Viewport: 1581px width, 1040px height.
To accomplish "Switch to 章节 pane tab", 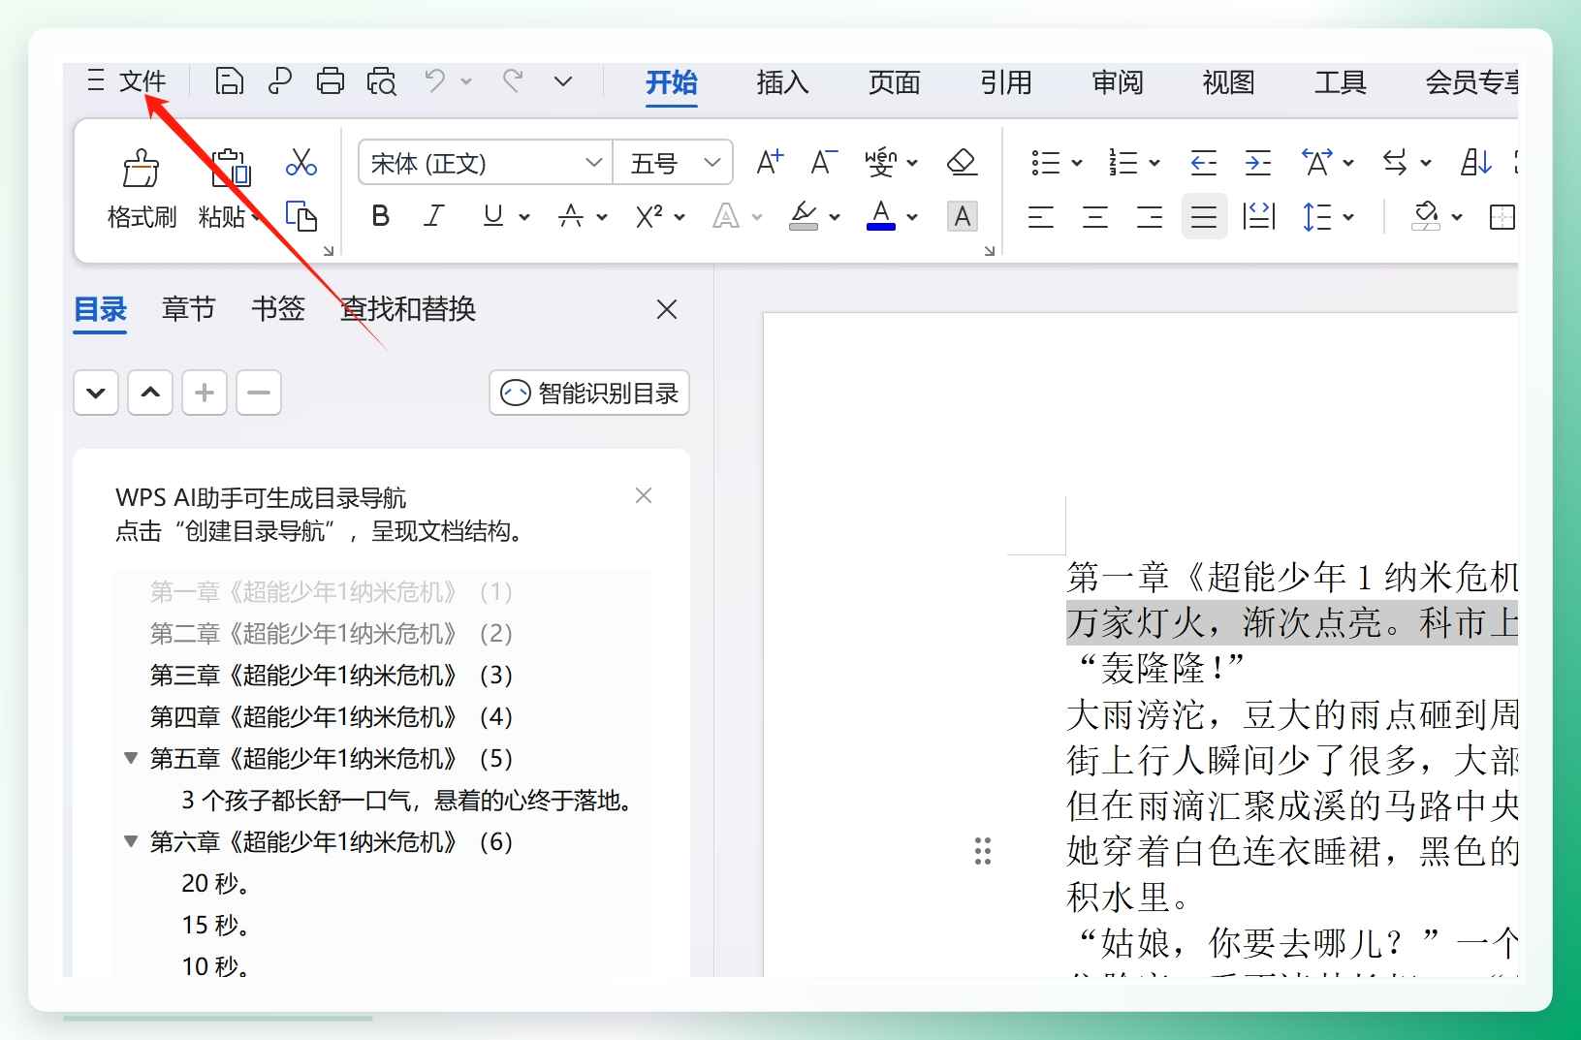I will [x=188, y=309].
